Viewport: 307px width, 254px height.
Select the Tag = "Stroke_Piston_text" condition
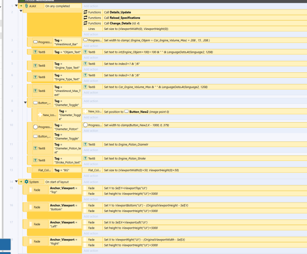[x=68, y=161]
